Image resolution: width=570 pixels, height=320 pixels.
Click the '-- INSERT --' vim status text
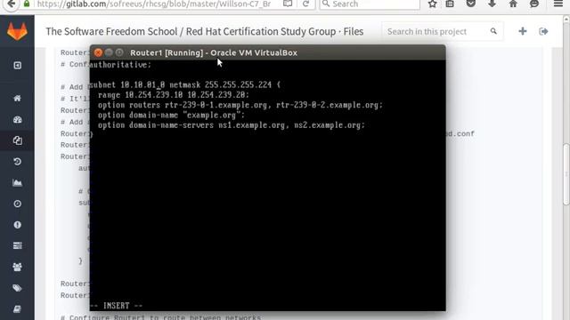click(x=117, y=306)
